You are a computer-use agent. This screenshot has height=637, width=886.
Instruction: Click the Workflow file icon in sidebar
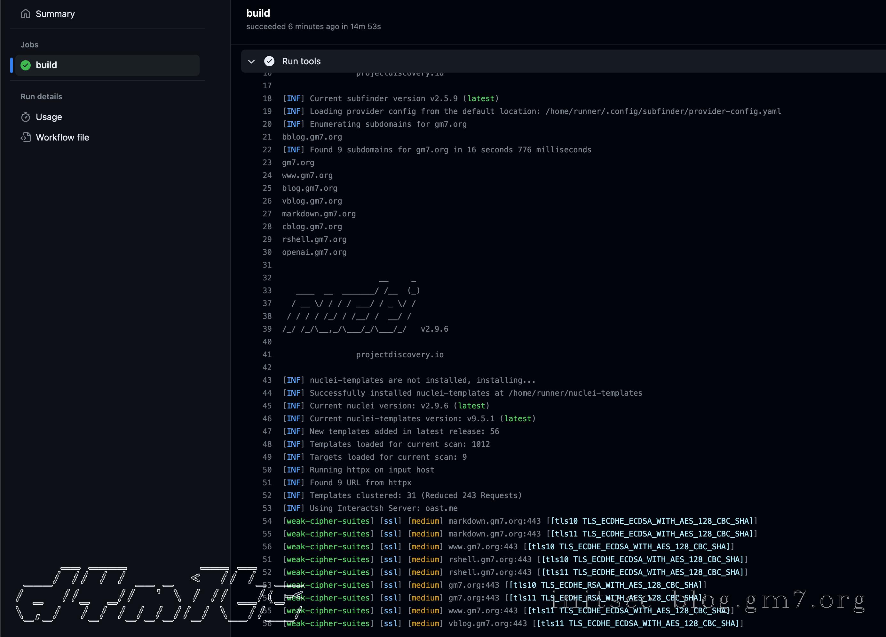click(25, 137)
